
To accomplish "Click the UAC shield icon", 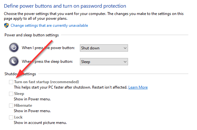I will click(x=7, y=25).
